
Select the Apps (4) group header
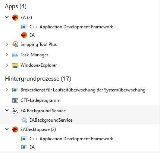[x=16, y=6]
